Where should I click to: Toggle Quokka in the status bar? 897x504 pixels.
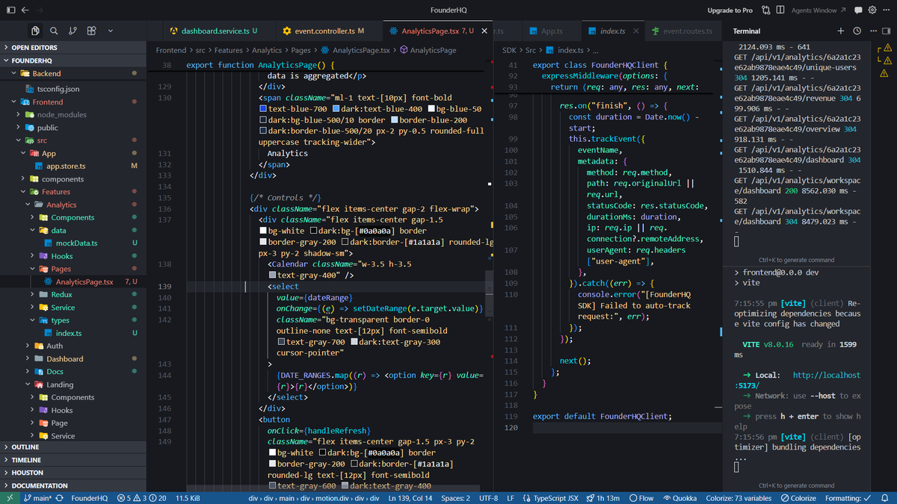(679, 498)
